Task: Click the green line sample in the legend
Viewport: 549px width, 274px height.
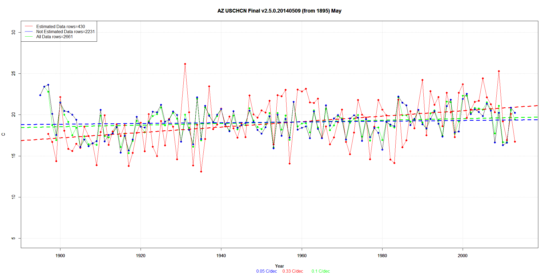Action: [29, 37]
